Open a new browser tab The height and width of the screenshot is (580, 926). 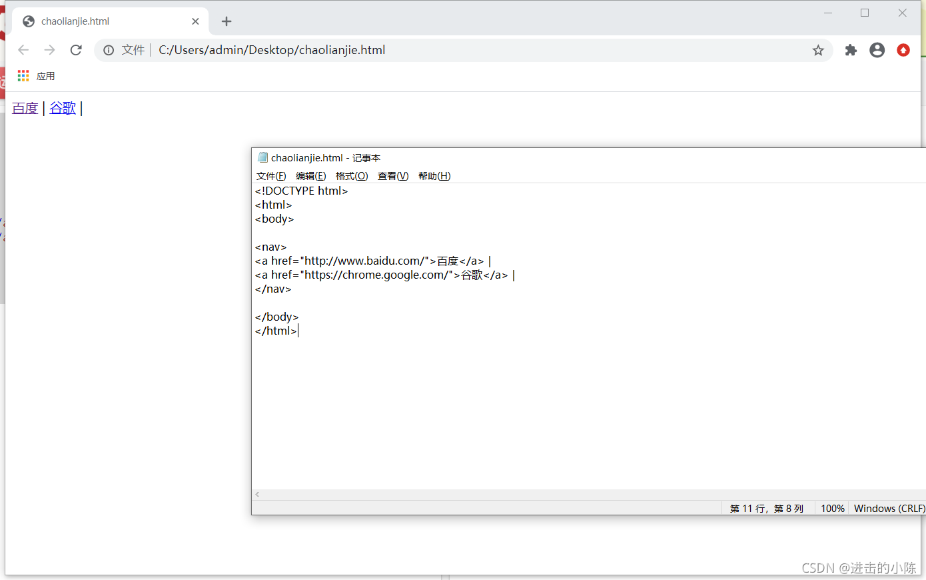point(227,21)
